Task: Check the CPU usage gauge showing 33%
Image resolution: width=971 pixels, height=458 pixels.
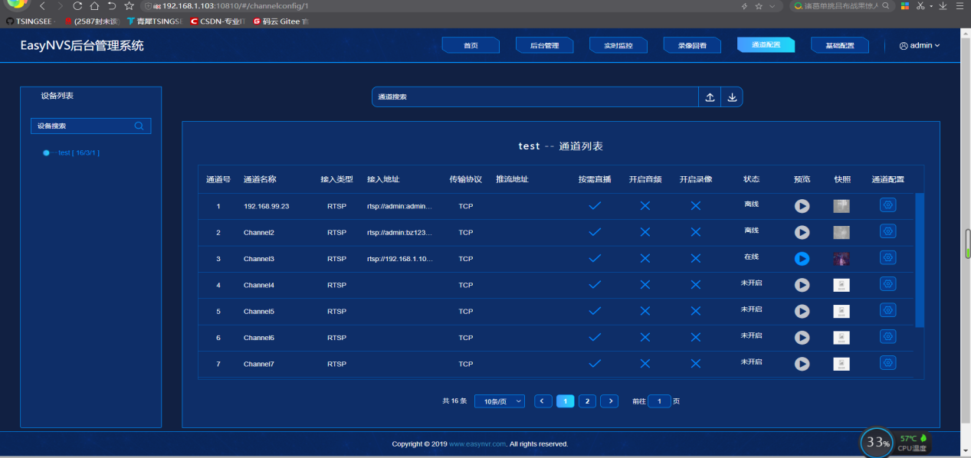Action: point(875,442)
